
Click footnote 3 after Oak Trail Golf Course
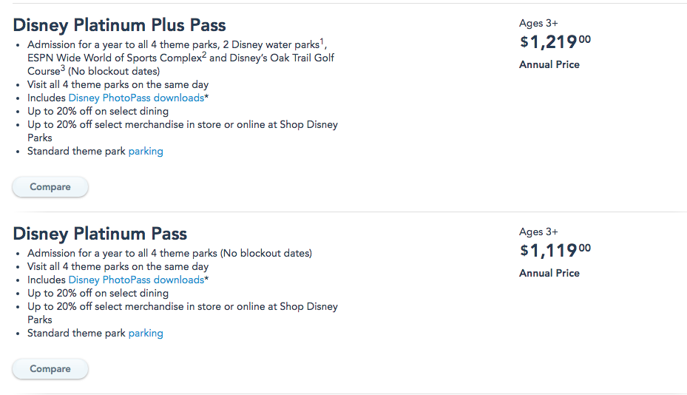(x=63, y=68)
